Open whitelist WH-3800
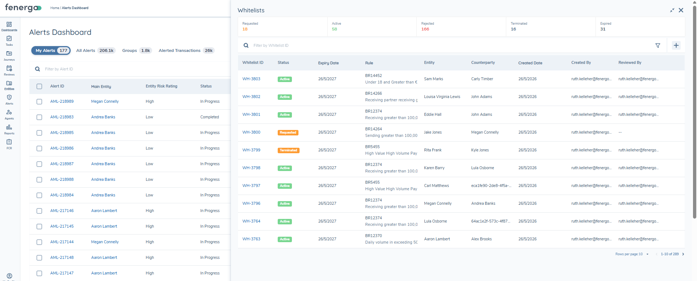 click(251, 132)
